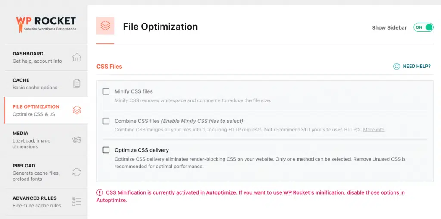
Task: Check the Minify CSS files checkbox
Action: (x=106, y=91)
